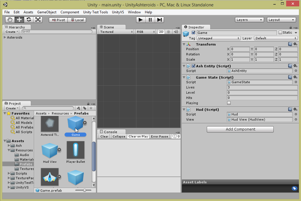The width and height of the screenshot is (301, 201).
Task: Select the Move tool in toolbar
Action: 19,20
